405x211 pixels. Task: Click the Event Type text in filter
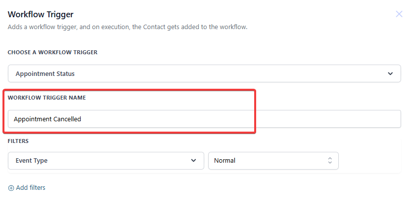pyautogui.click(x=32, y=161)
